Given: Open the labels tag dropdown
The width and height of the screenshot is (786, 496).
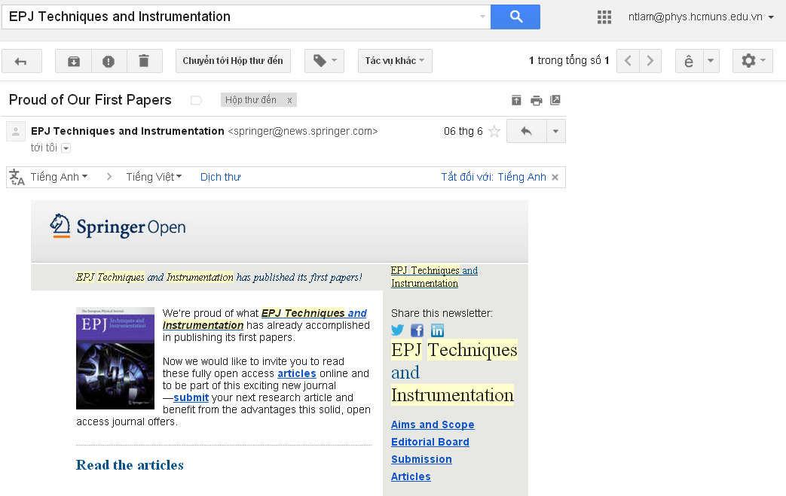Looking at the screenshot, I should (324, 61).
